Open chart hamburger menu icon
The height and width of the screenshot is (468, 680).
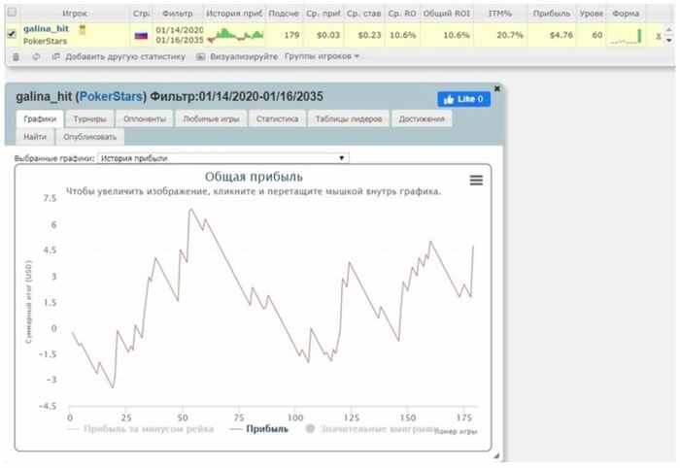pyautogui.click(x=476, y=181)
